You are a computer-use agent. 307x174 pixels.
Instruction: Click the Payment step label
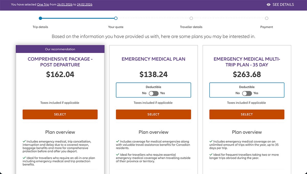[x=267, y=27]
